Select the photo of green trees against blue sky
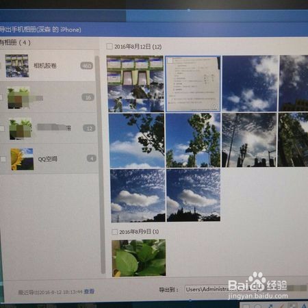308x308 pixels. [x=193, y=140]
